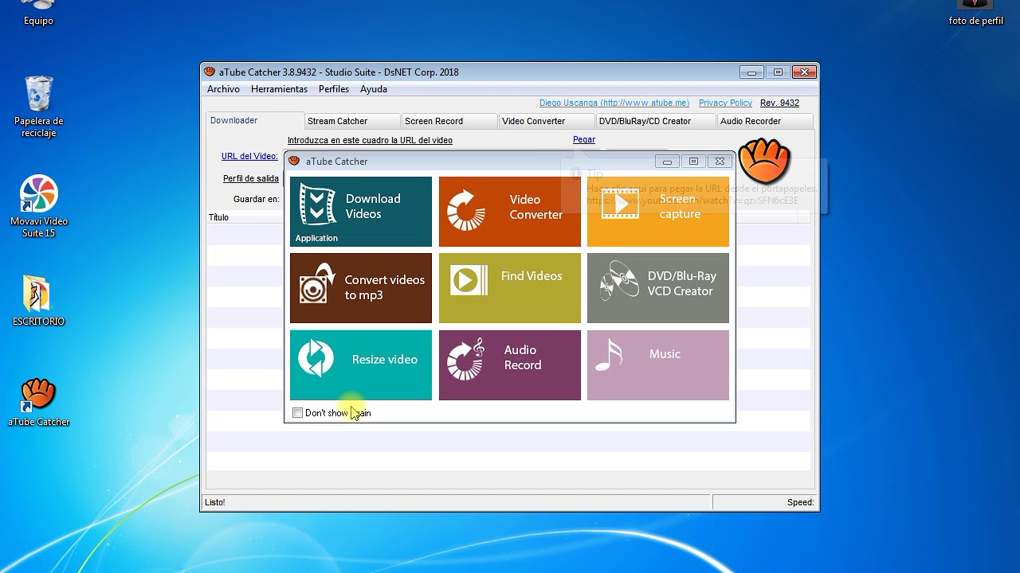Click the Rev. 9432 link
This screenshot has height=573, width=1020.
(x=779, y=103)
